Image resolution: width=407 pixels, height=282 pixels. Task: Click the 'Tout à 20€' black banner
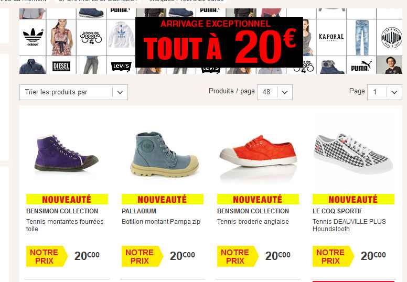click(219, 42)
